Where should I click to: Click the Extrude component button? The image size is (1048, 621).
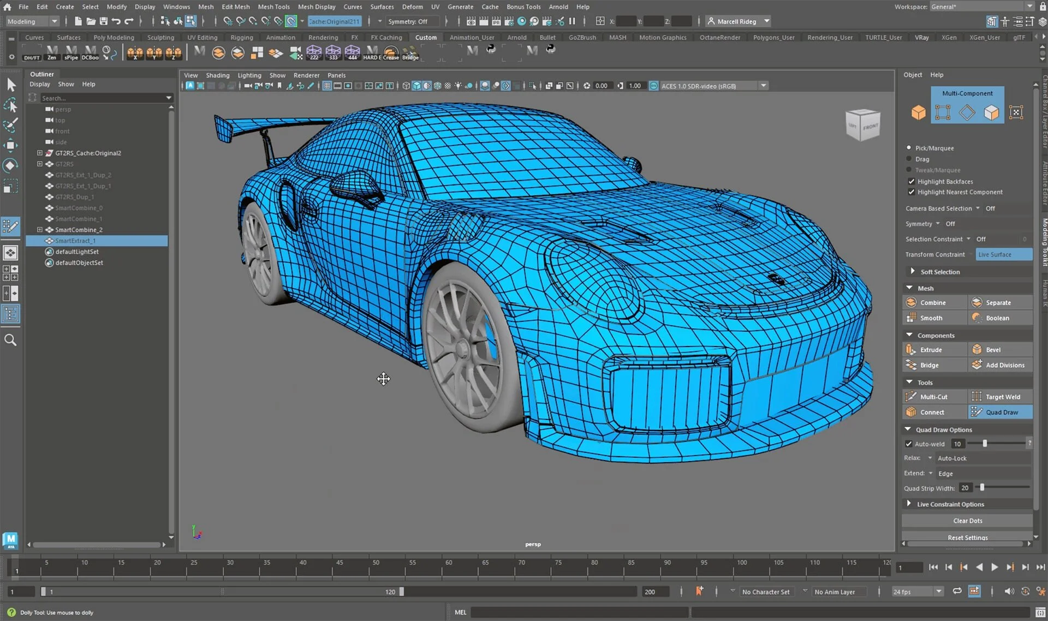tap(931, 350)
